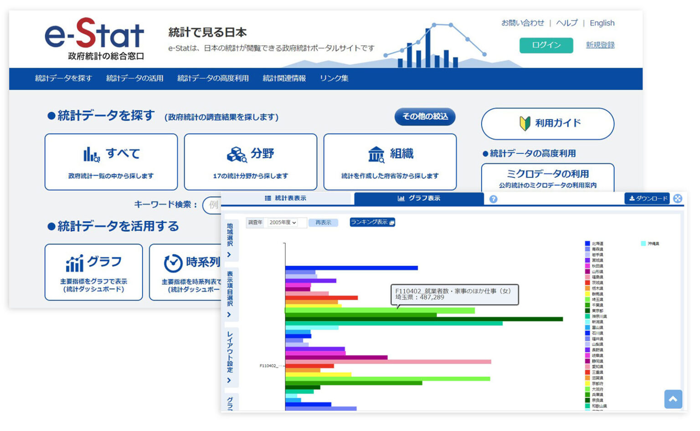The width and height of the screenshot is (700, 431).
Task: Open the すべて bar chart search tile
Action: (111, 162)
